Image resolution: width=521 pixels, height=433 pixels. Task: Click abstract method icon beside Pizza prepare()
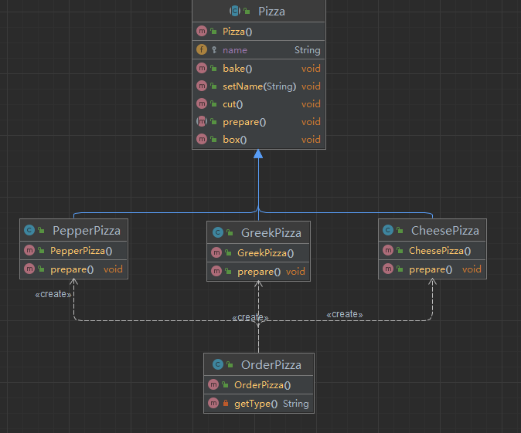pyautogui.click(x=202, y=121)
